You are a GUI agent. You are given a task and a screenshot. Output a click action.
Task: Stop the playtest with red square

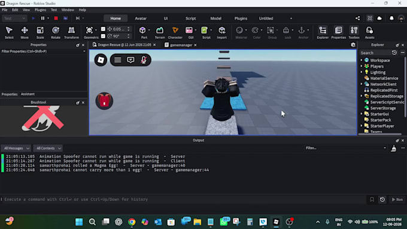(56, 18)
